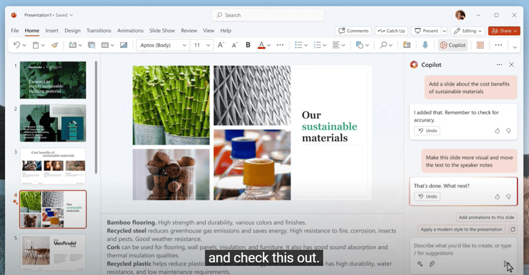Viewport: 529px width, 275px height.
Task: Click the Catch Up button
Action: [391, 31]
